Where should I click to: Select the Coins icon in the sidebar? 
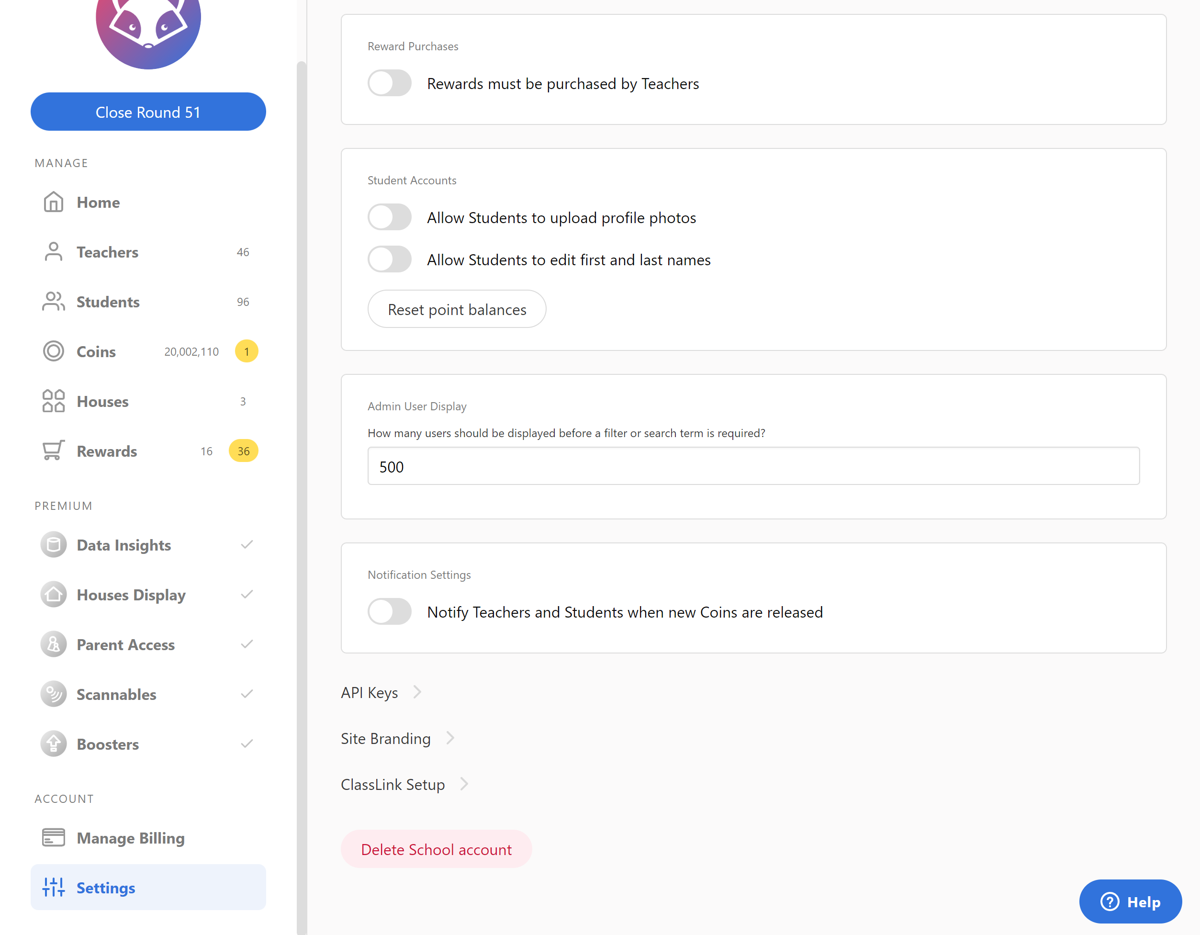pyautogui.click(x=53, y=351)
